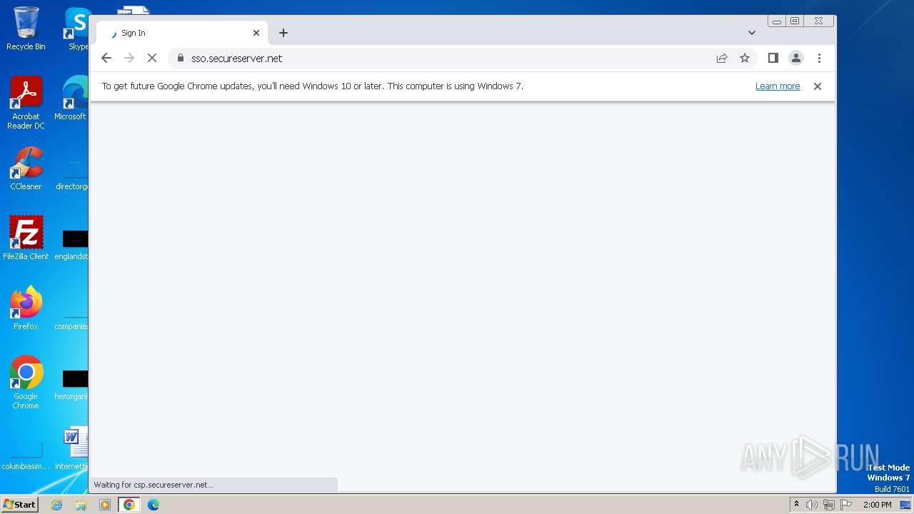Bookmark this tab with star icon
The width and height of the screenshot is (914, 514).
(x=745, y=59)
